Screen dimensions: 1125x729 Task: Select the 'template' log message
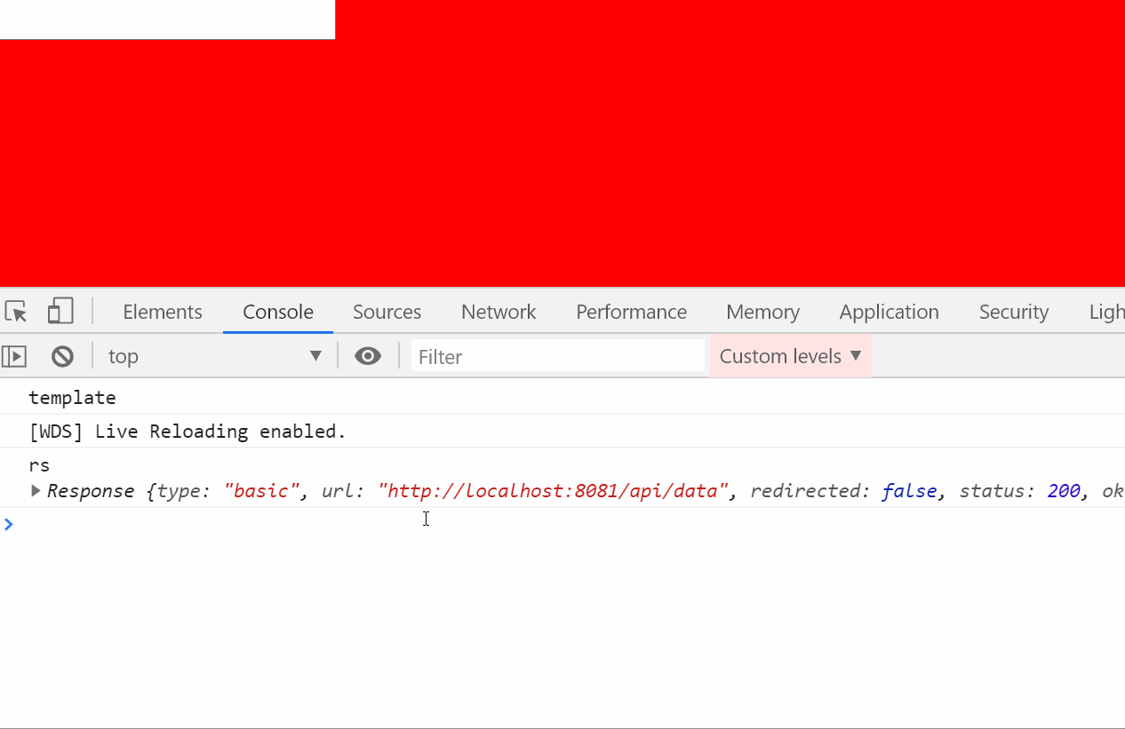click(x=73, y=398)
